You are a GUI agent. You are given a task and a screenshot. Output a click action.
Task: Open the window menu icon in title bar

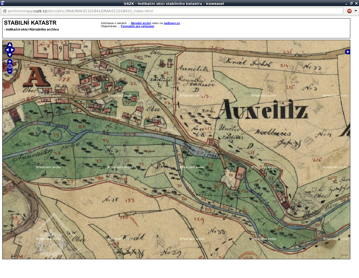tap(3, 3)
